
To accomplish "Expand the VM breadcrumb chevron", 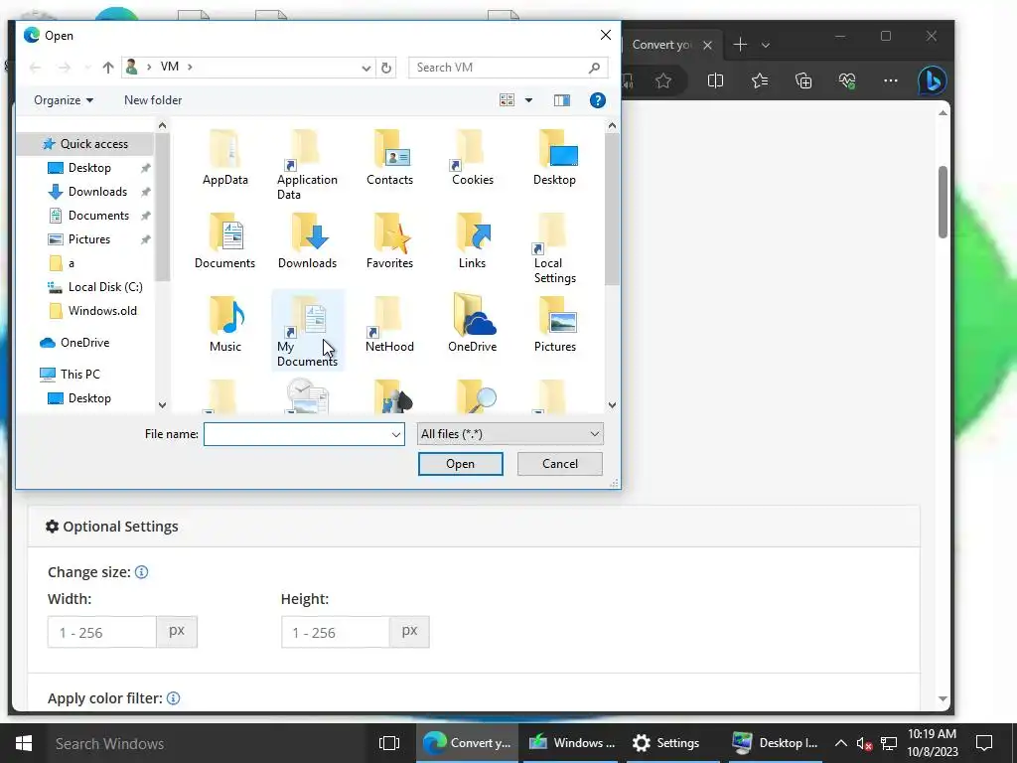I will 190,67.
